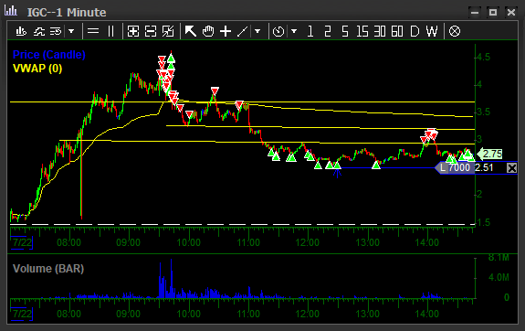Switch to 30 minute timeframe
The height and width of the screenshot is (331, 525).
click(380, 31)
